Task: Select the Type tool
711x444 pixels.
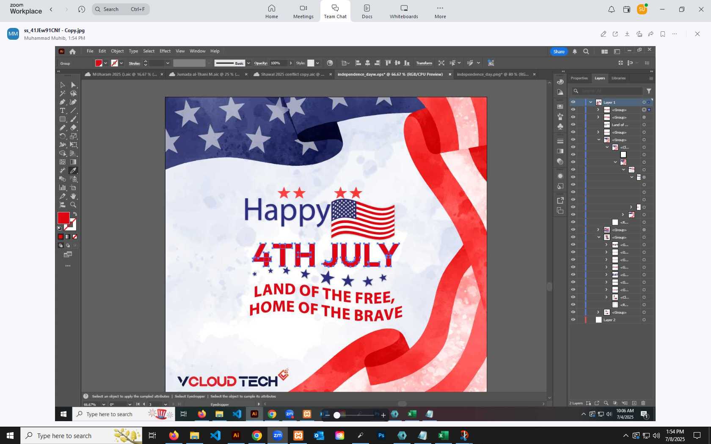Action: coord(63,111)
